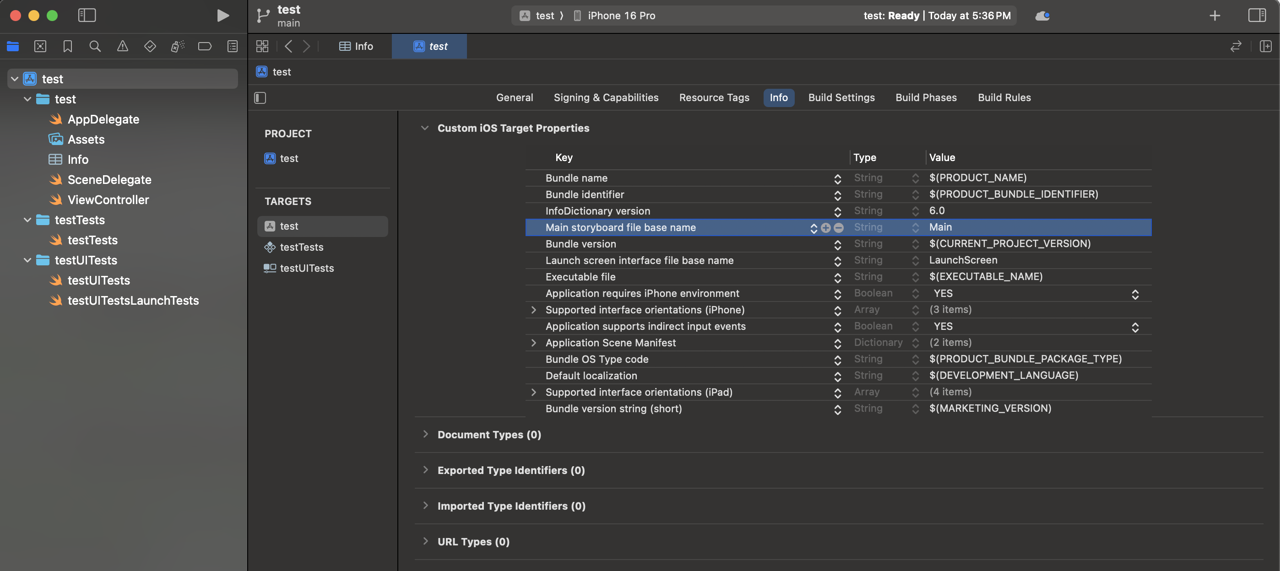Toggle the left navigator sidebar
The width and height of the screenshot is (1280, 571).
(x=87, y=16)
